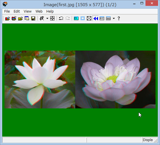Open the image browser window icon
The image size is (160, 145).
click(x=27, y=18)
